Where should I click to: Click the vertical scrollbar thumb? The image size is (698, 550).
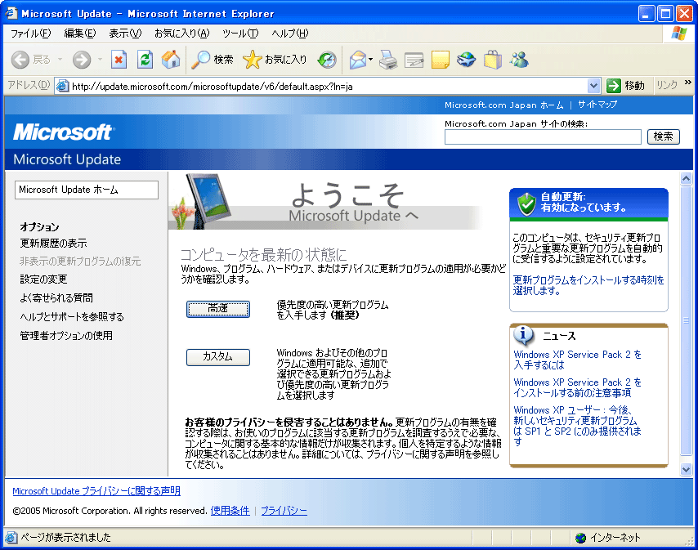(686, 320)
